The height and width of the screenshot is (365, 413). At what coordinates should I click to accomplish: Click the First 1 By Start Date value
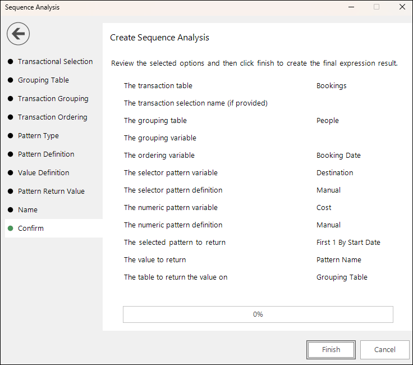[348, 243]
